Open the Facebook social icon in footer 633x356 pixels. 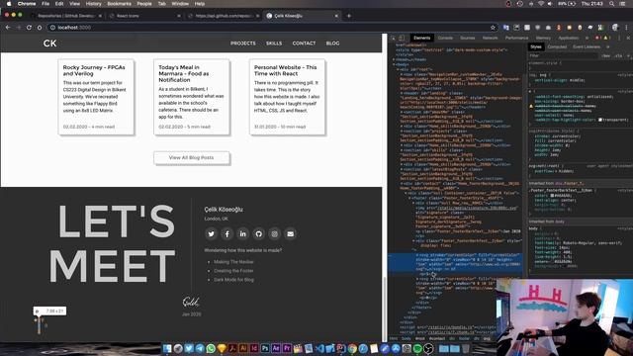(x=226, y=233)
